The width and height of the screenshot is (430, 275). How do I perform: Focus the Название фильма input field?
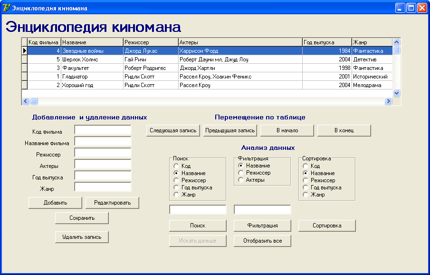(103, 141)
